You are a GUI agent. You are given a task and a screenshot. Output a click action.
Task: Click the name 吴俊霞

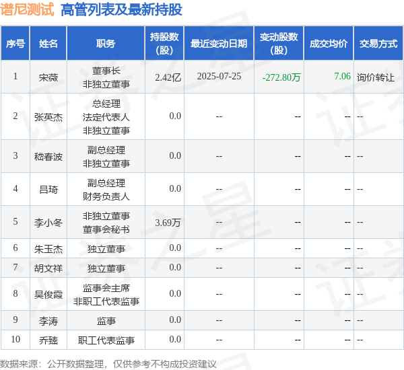(48, 295)
